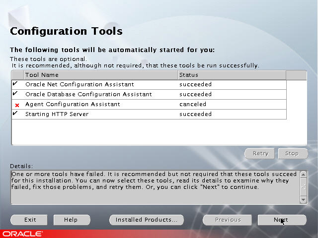Click the Tool Name column header

click(x=101, y=75)
